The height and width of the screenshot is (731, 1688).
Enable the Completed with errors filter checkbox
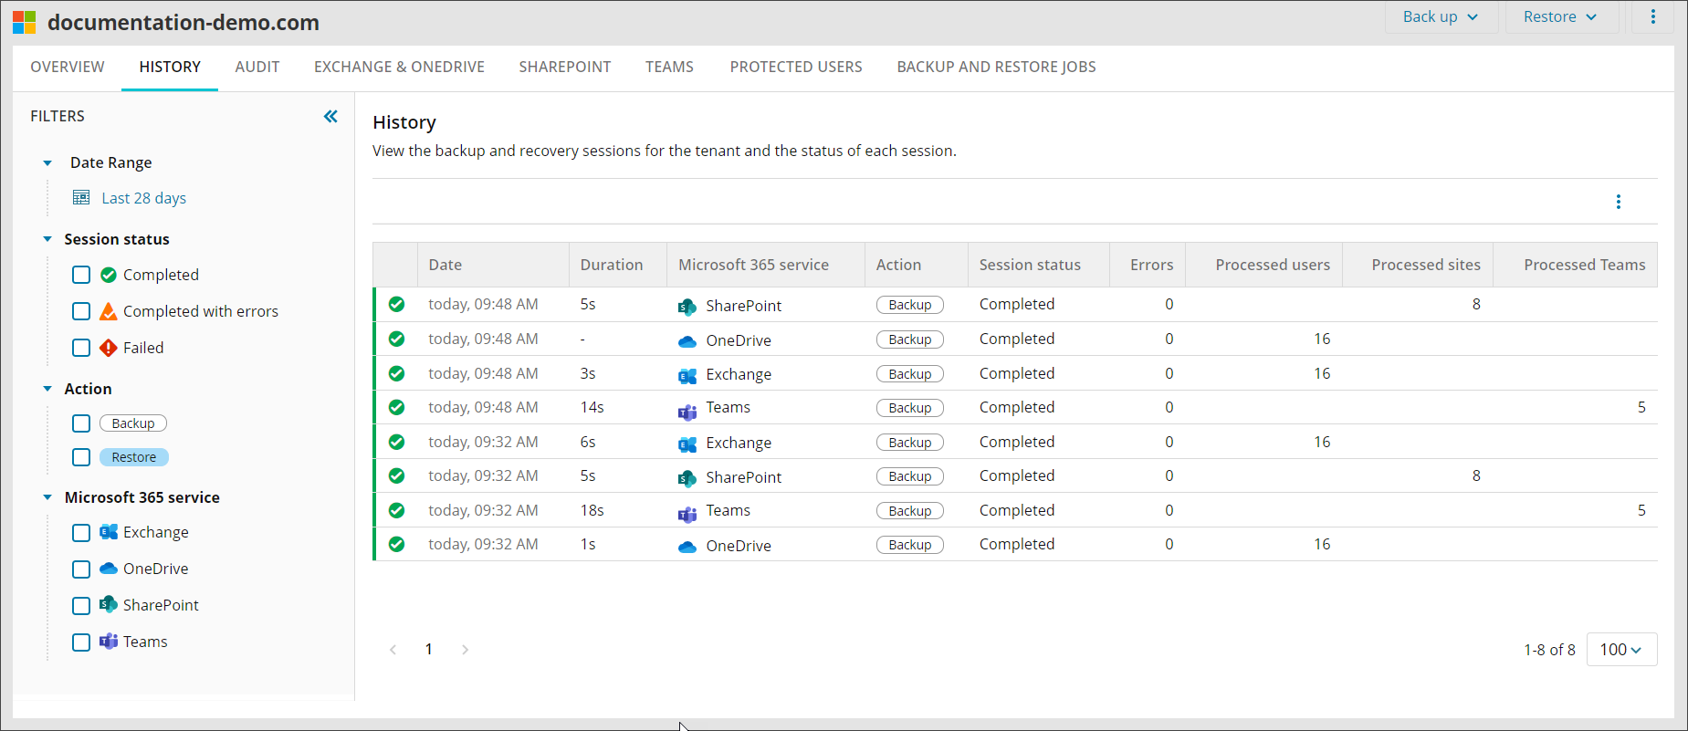click(x=81, y=311)
